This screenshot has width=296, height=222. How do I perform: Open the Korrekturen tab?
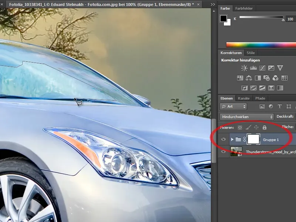(231, 53)
